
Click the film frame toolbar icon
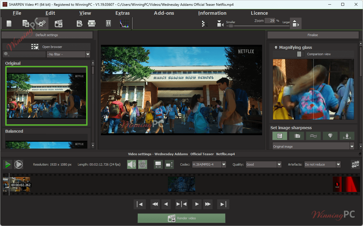point(92,23)
